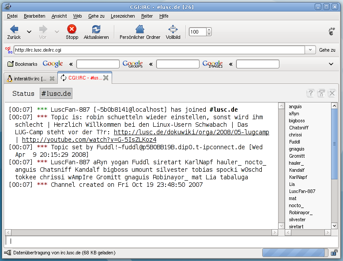This screenshot has height=261, width=343.
Task: Click the GNOME foot icon in toolbar
Action: tap(332, 31)
